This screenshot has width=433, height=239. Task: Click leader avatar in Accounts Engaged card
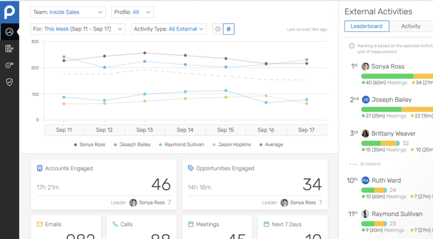point(133,203)
